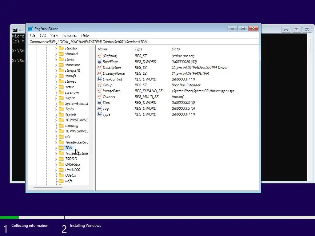
Task: Click the storufs folder icon
Action: tap(61, 76)
